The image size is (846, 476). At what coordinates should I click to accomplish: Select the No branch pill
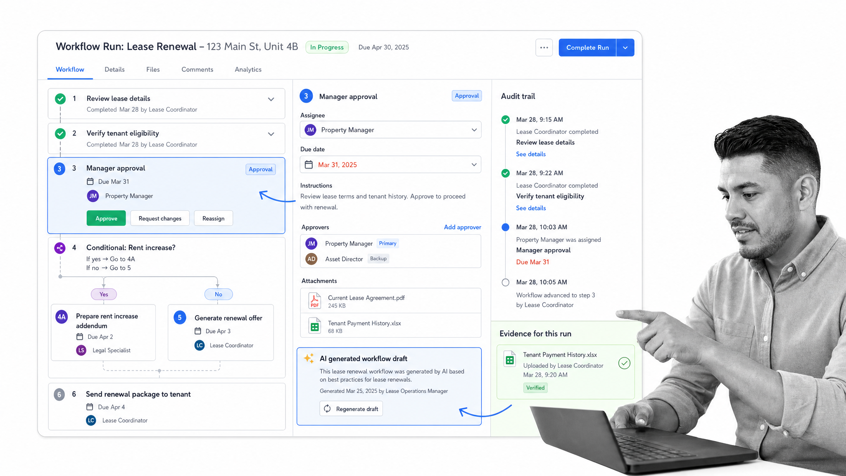coord(219,294)
